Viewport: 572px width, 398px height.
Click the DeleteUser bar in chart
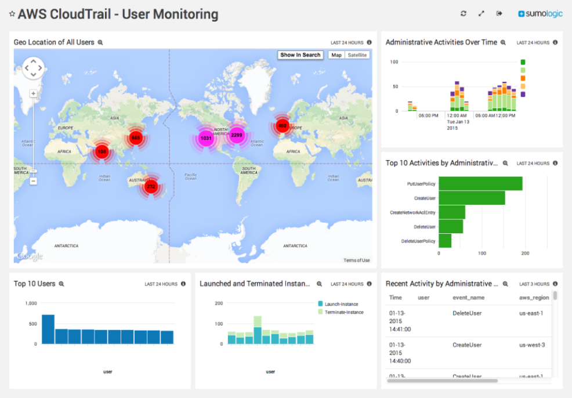click(x=451, y=226)
